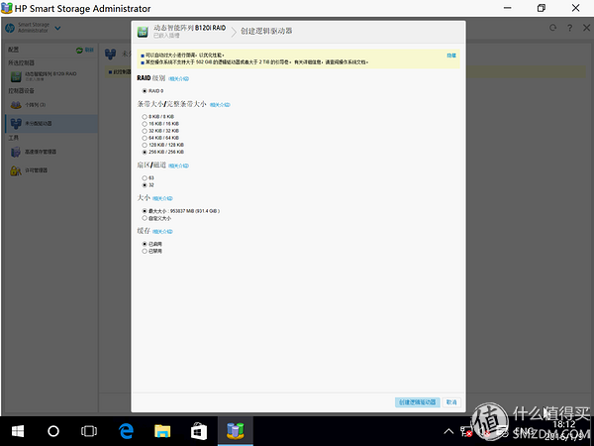Select the RAID 0 radio button
The width and height of the screenshot is (594, 446).
[x=145, y=91]
